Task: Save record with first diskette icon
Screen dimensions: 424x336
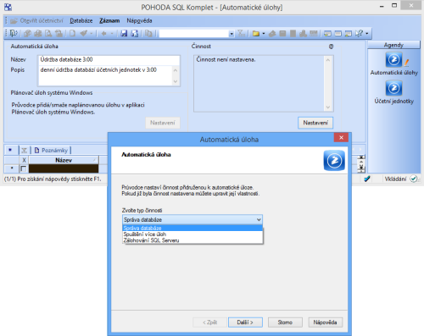Action: pos(124,34)
